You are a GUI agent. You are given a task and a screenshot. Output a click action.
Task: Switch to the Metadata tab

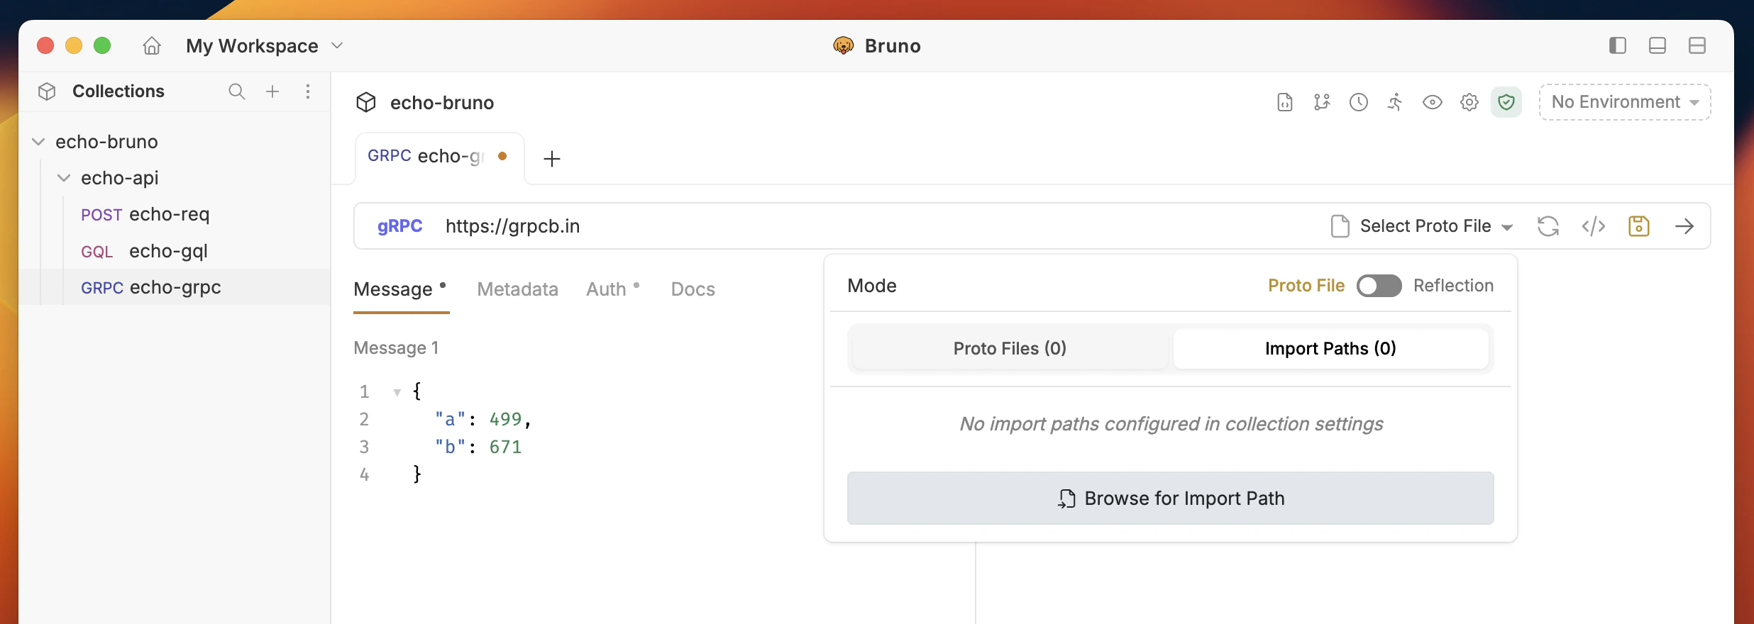[517, 289]
